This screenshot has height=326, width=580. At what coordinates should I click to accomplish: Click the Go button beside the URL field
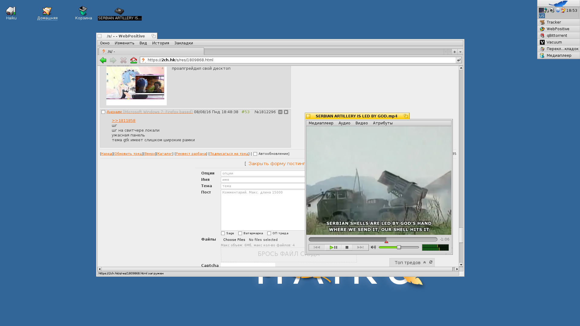[x=459, y=60]
